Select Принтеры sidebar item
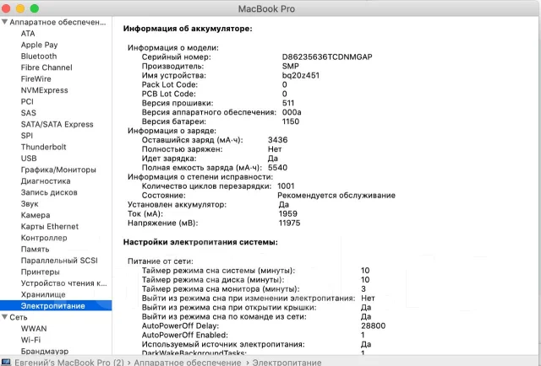 click(x=40, y=272)
